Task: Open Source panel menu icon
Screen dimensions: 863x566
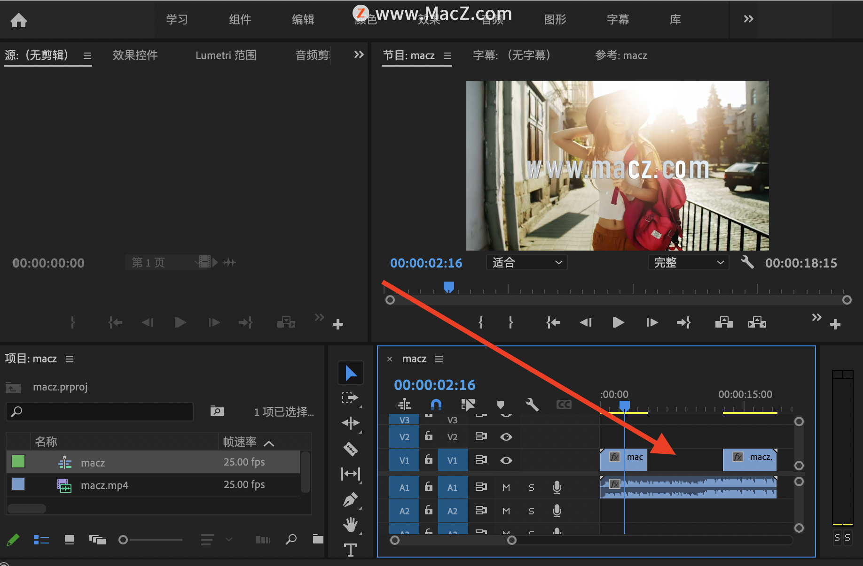Action: coord(87,56)
